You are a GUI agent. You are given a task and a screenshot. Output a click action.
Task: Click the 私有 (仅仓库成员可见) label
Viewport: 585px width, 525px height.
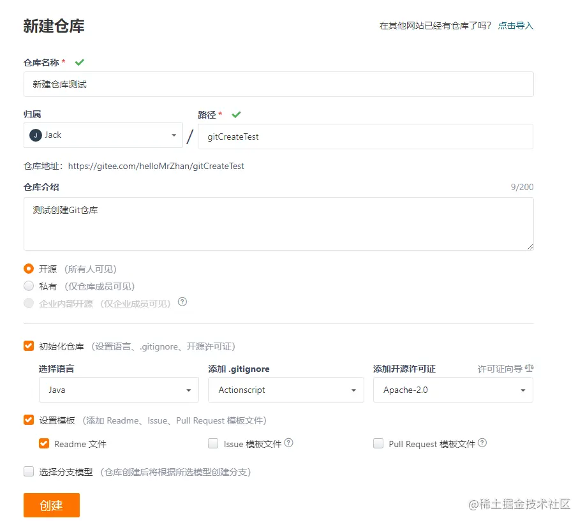[87, 286]
